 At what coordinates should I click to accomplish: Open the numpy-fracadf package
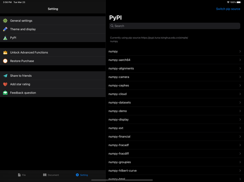pos(175,145)
